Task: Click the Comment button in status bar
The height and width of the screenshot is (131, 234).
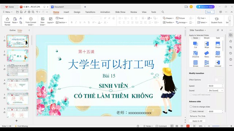Action: pos(161,126)
